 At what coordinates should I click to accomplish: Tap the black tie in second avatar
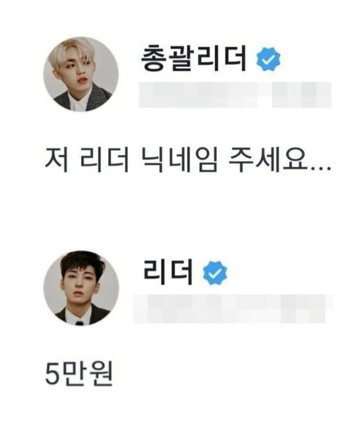point(80,323)
